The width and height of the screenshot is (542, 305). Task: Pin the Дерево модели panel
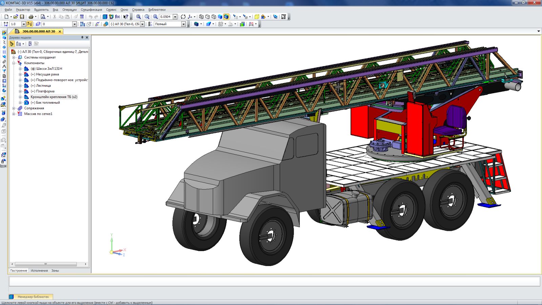point(82,38)
